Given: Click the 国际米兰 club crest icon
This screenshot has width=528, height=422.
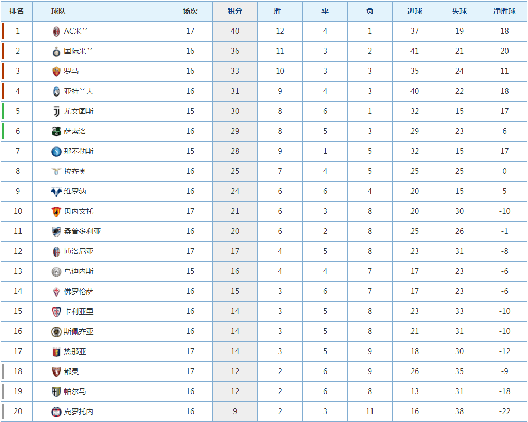Looking at the screenshot, I should click(x=56, y=51).
